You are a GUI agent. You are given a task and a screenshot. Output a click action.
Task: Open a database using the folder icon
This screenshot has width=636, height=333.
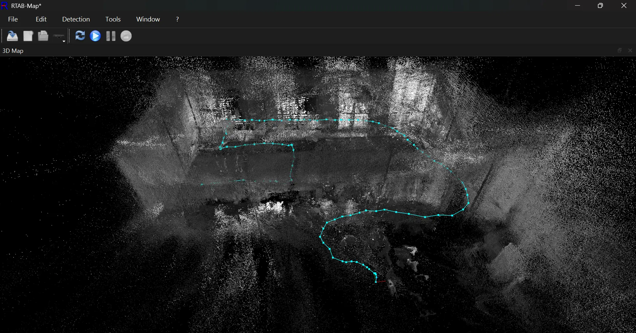coord(43,36)
